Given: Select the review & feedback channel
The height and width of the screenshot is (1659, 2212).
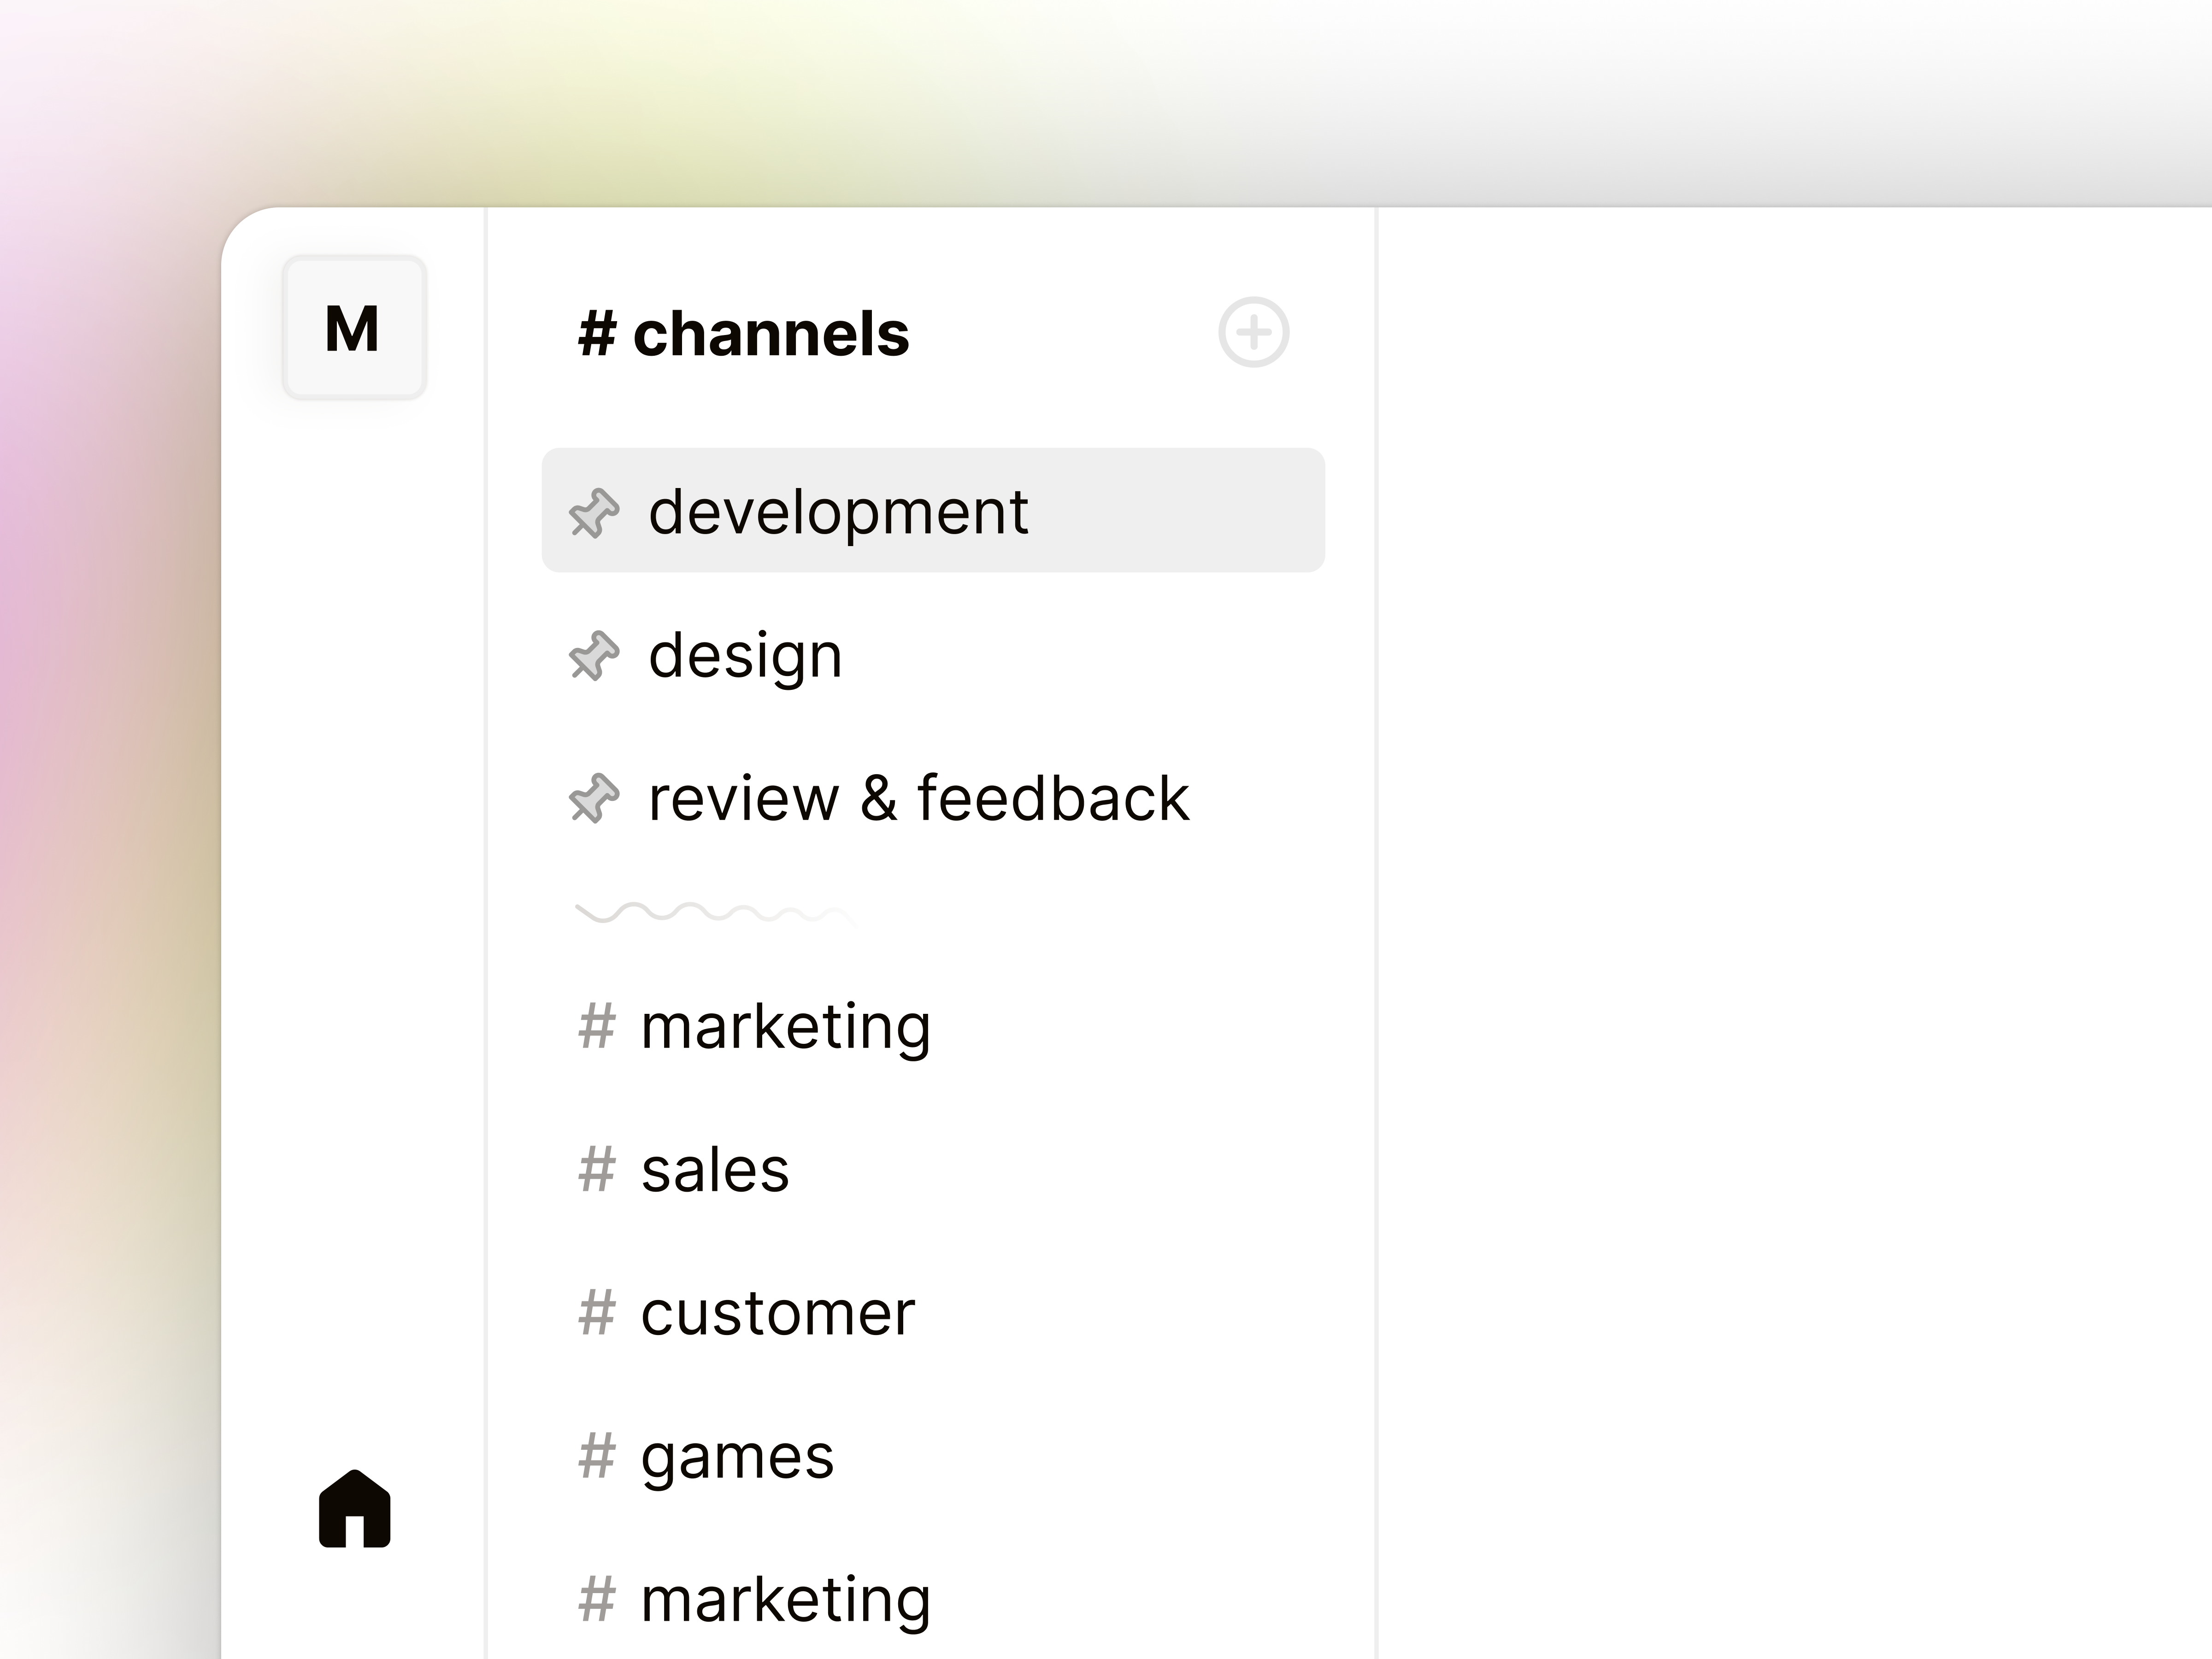Looking at the screenshot, I should point(918,799).
